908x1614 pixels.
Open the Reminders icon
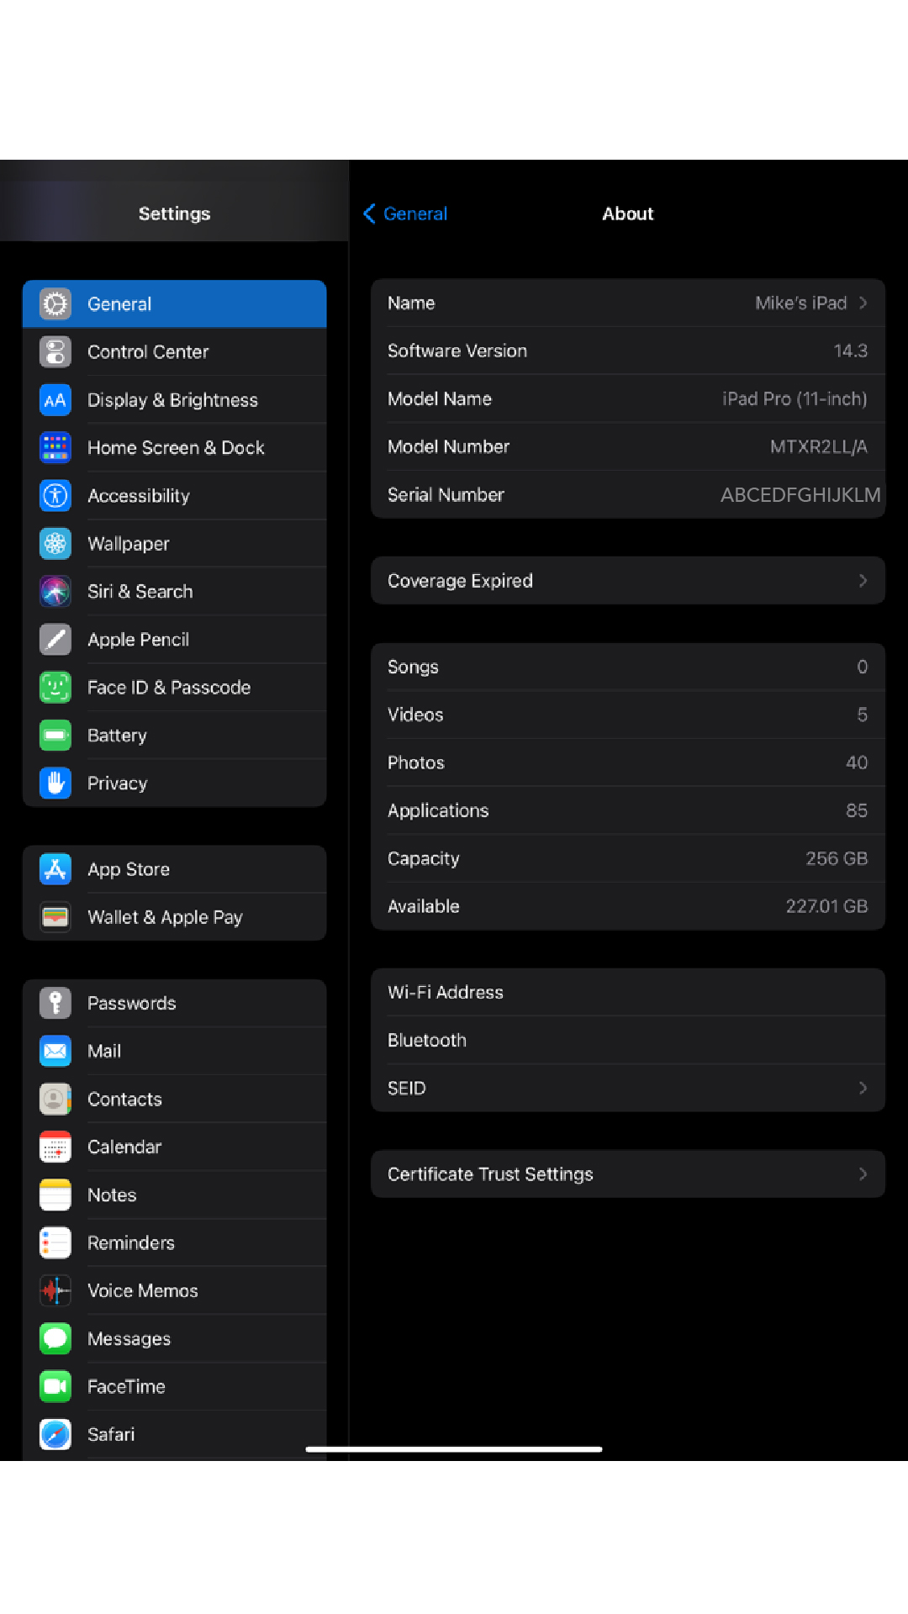[55, 1243]
